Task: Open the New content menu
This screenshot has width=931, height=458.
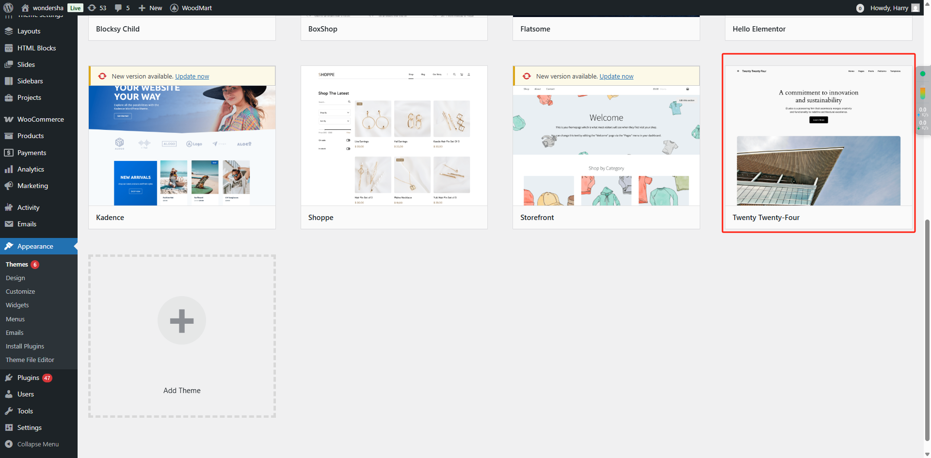Action: [150, 8]
